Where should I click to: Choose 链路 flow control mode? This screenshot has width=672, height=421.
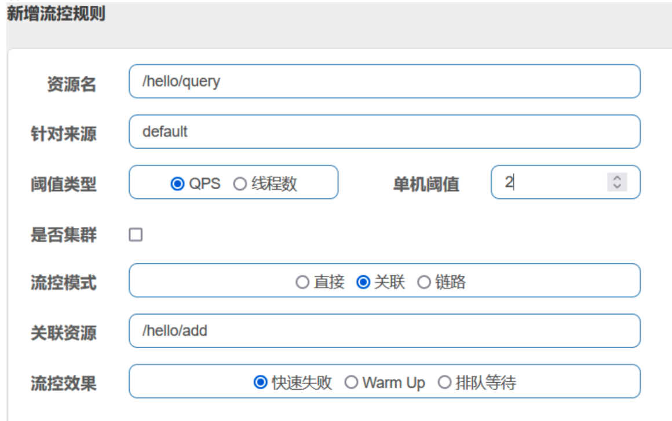[x=424, y=282]
